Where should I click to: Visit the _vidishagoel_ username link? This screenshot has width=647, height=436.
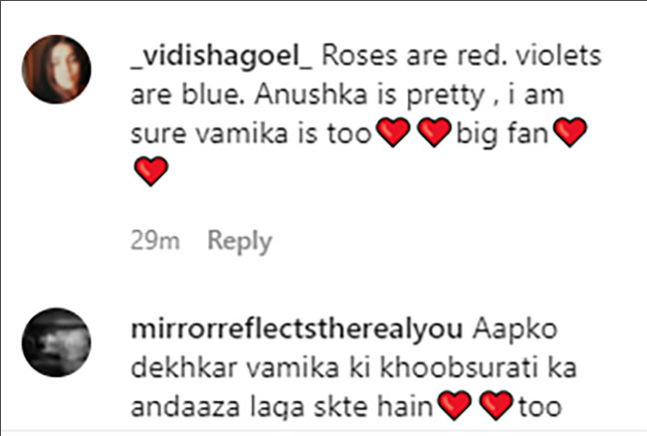click(x=222, y=56)
